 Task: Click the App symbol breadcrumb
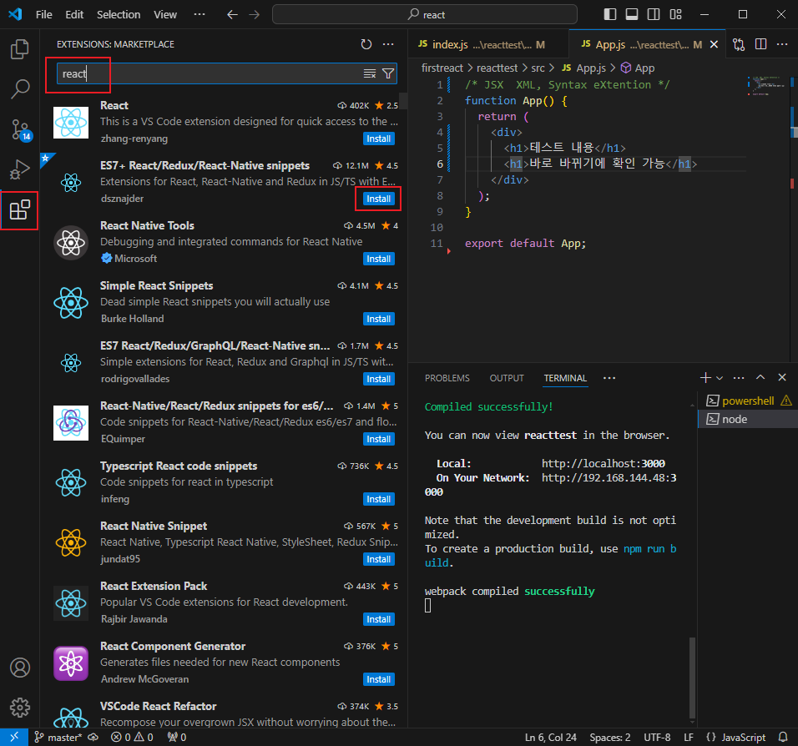638,68
